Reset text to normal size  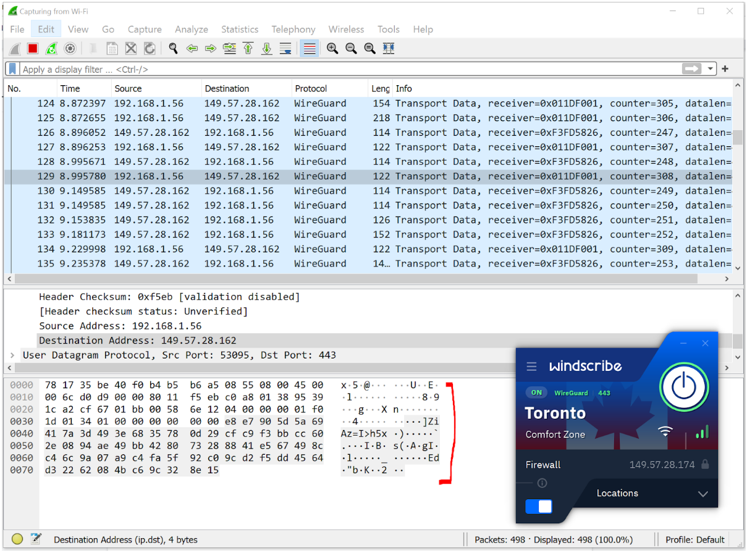[x=369, y=48]
